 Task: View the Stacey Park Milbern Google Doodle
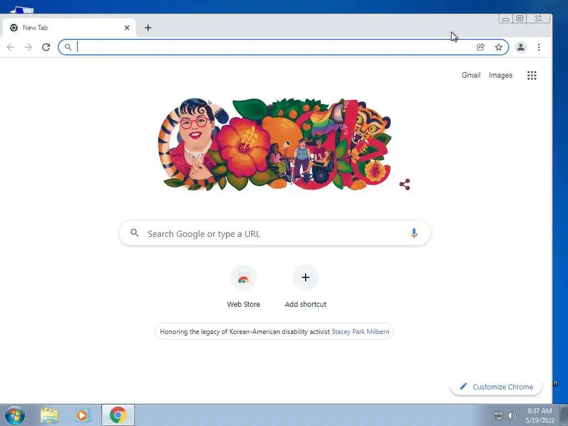pyautogui.click(x=275, y=144)
